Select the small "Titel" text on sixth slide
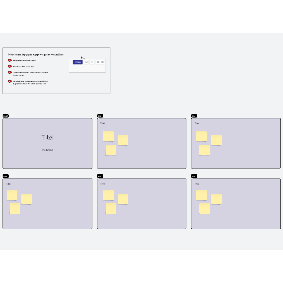 197,184
